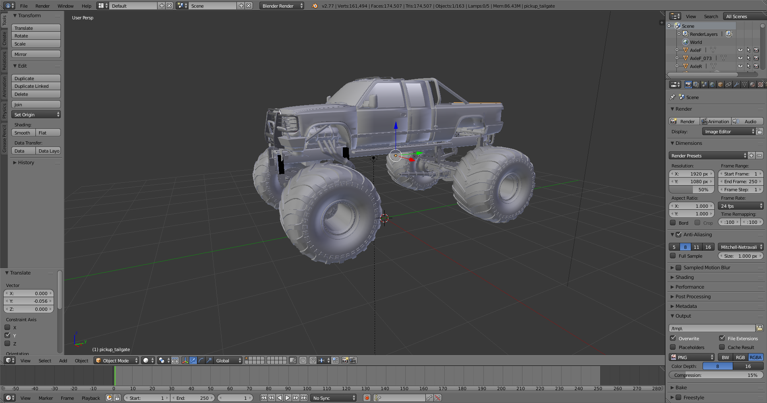Click the Duplicate Linked button
The image size is (767, 403).
(x=36, y=86)
